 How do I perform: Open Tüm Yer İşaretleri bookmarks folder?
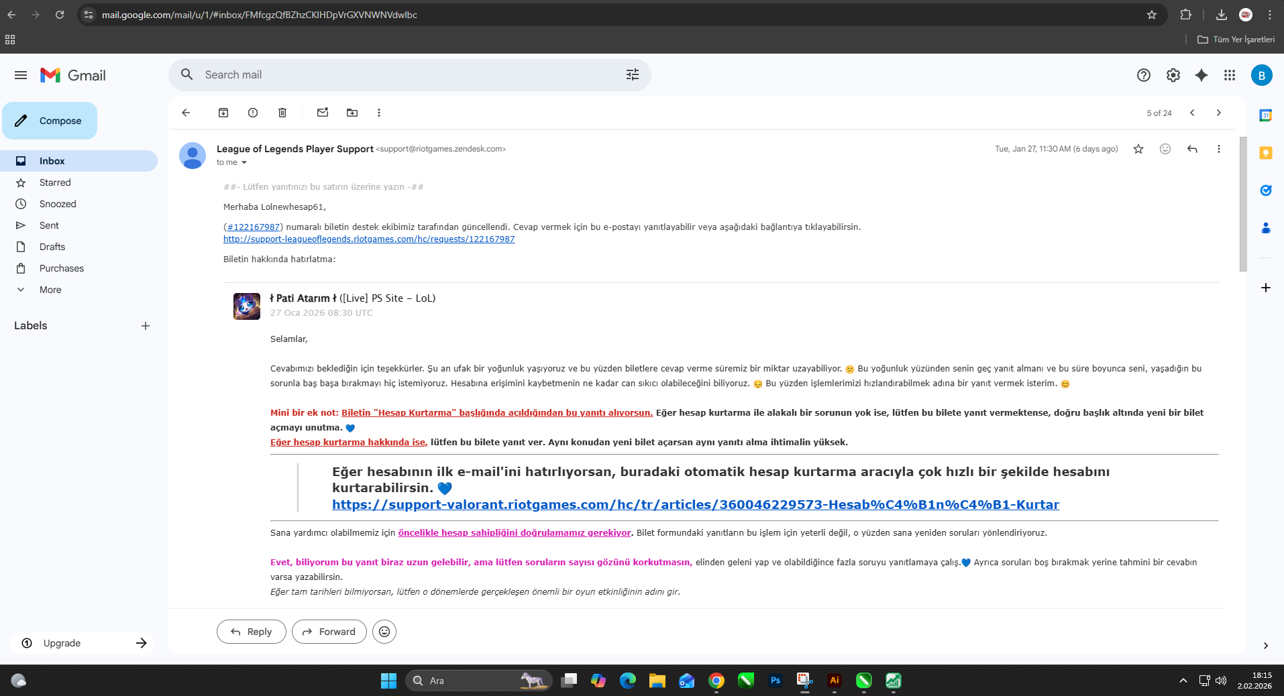pyautogui.click(x=1236, y=40)
